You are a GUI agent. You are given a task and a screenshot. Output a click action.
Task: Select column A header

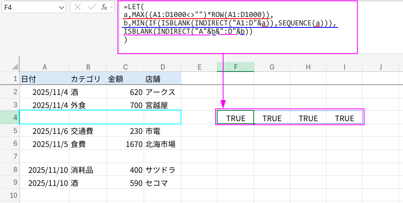44,67
